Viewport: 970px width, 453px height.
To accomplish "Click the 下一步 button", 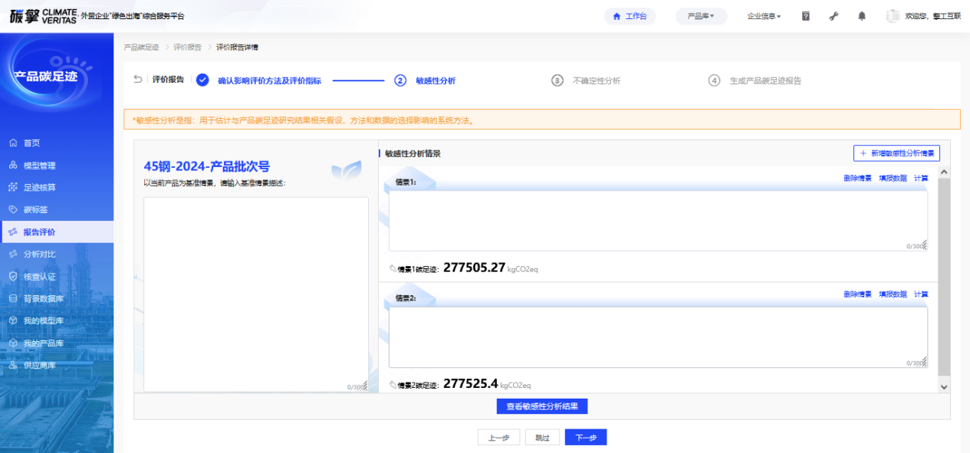I will point(586,438).
